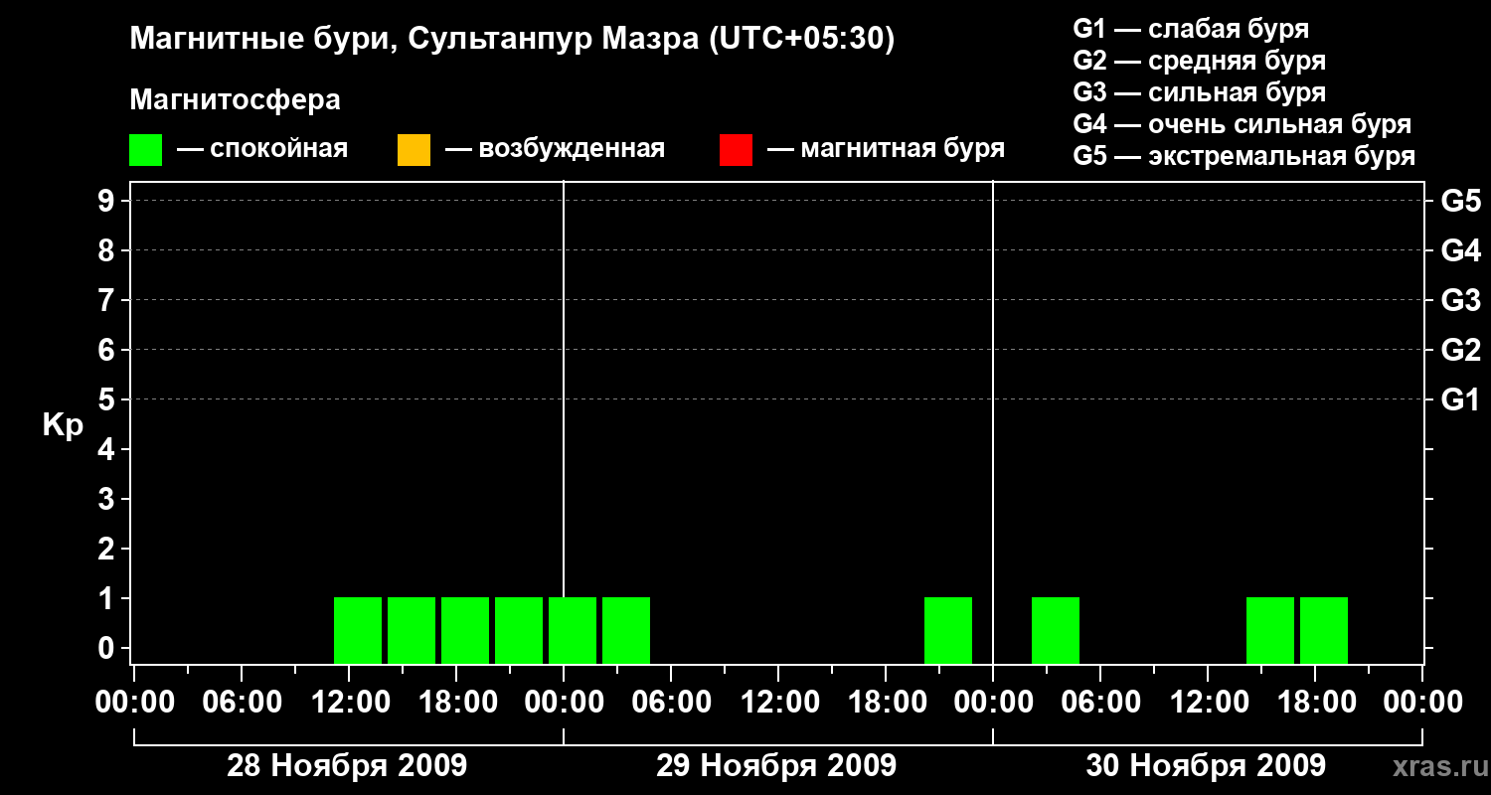Click the green спокойная legend swatch
Screen dimensions: 1491x795
click(x=145, y=150)
